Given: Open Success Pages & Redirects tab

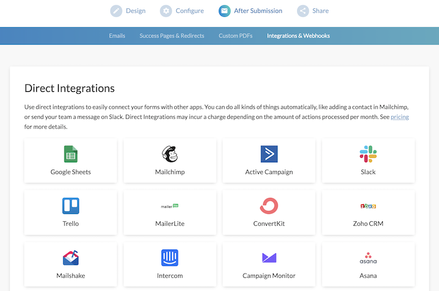Looking at the screenshot, I should pos(172,36).
